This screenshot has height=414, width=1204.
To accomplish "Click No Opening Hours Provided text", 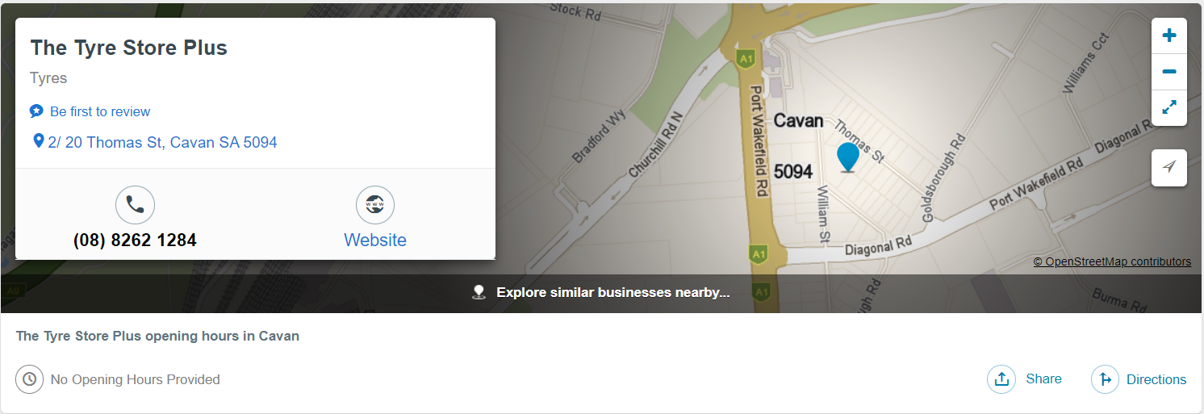I will click(135, 379).
